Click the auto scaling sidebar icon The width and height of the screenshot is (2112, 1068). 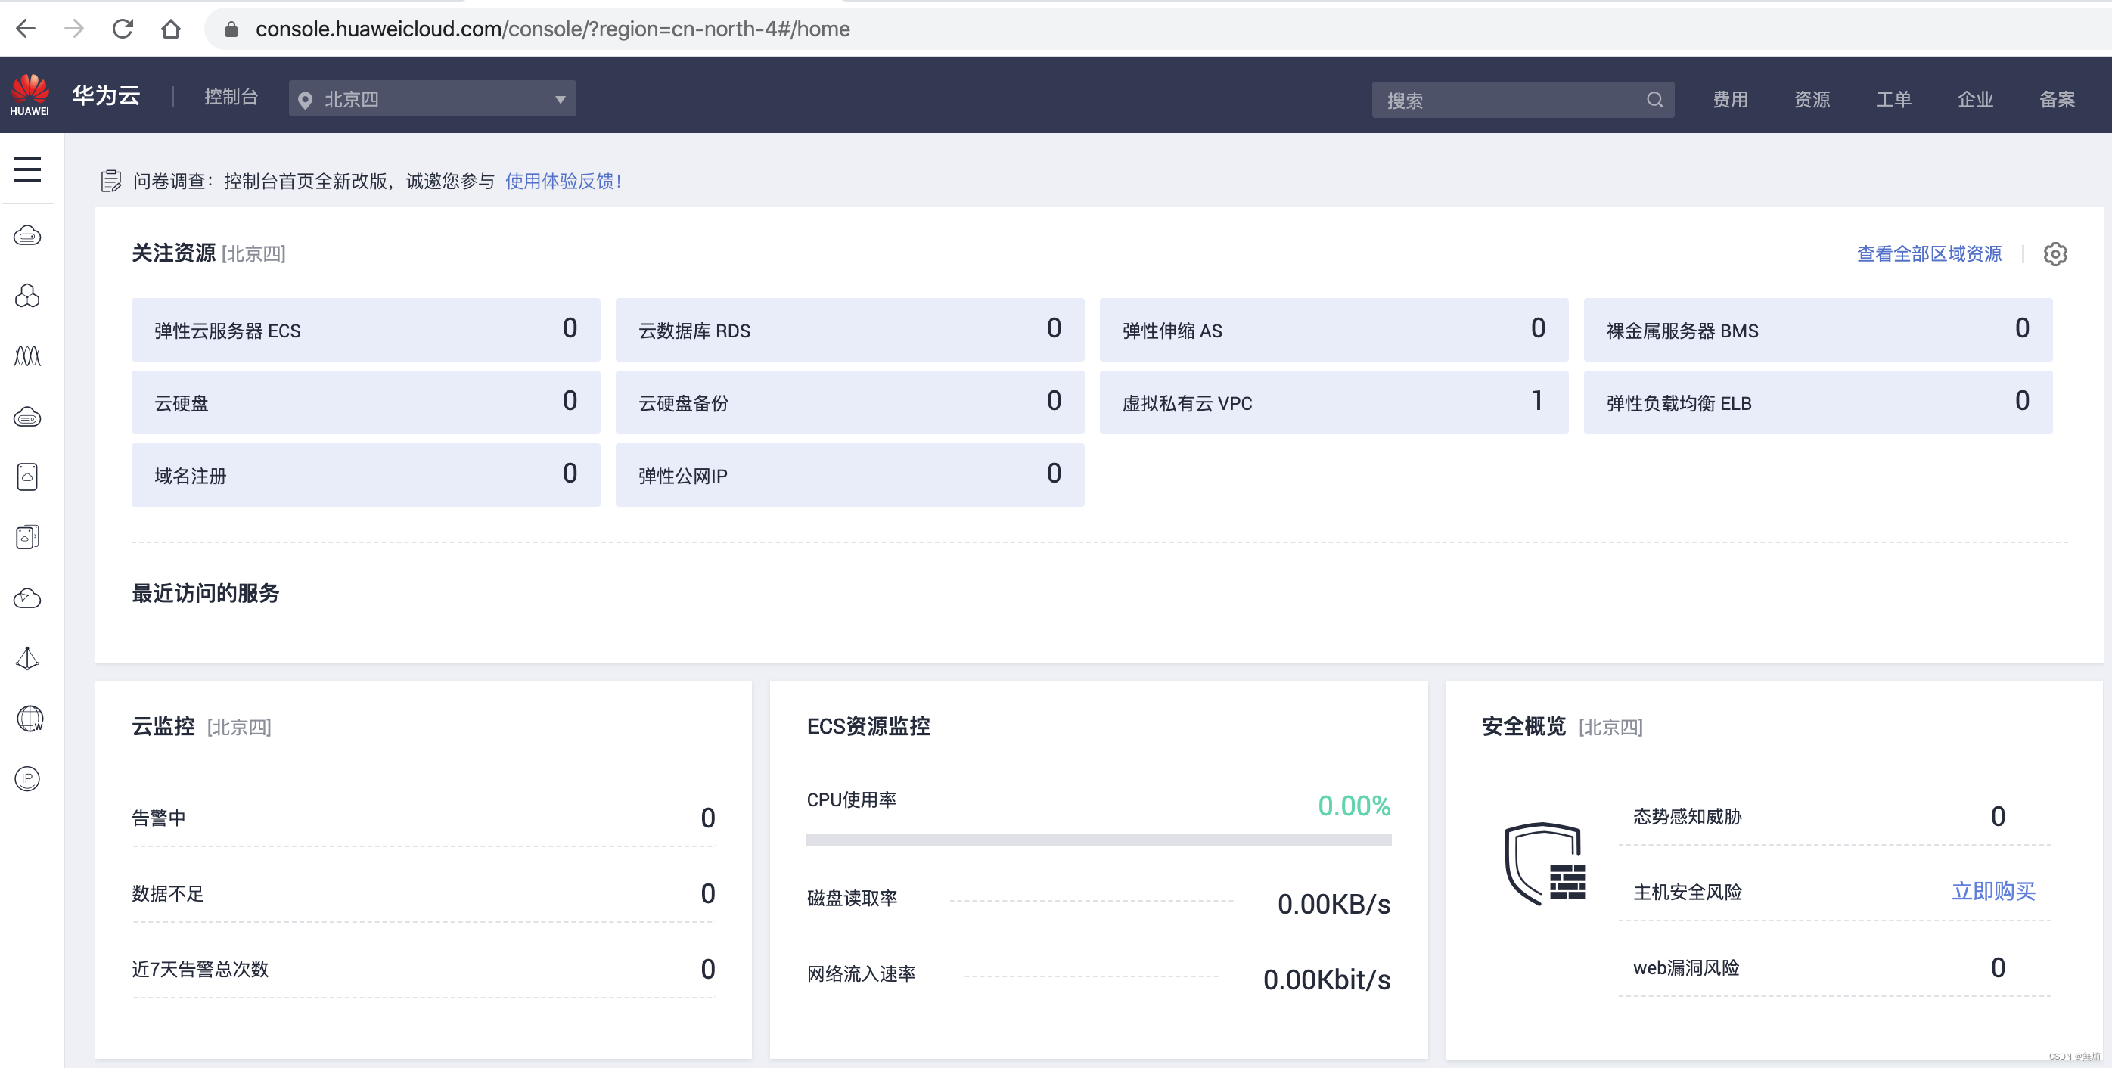(x=27, y=356)
